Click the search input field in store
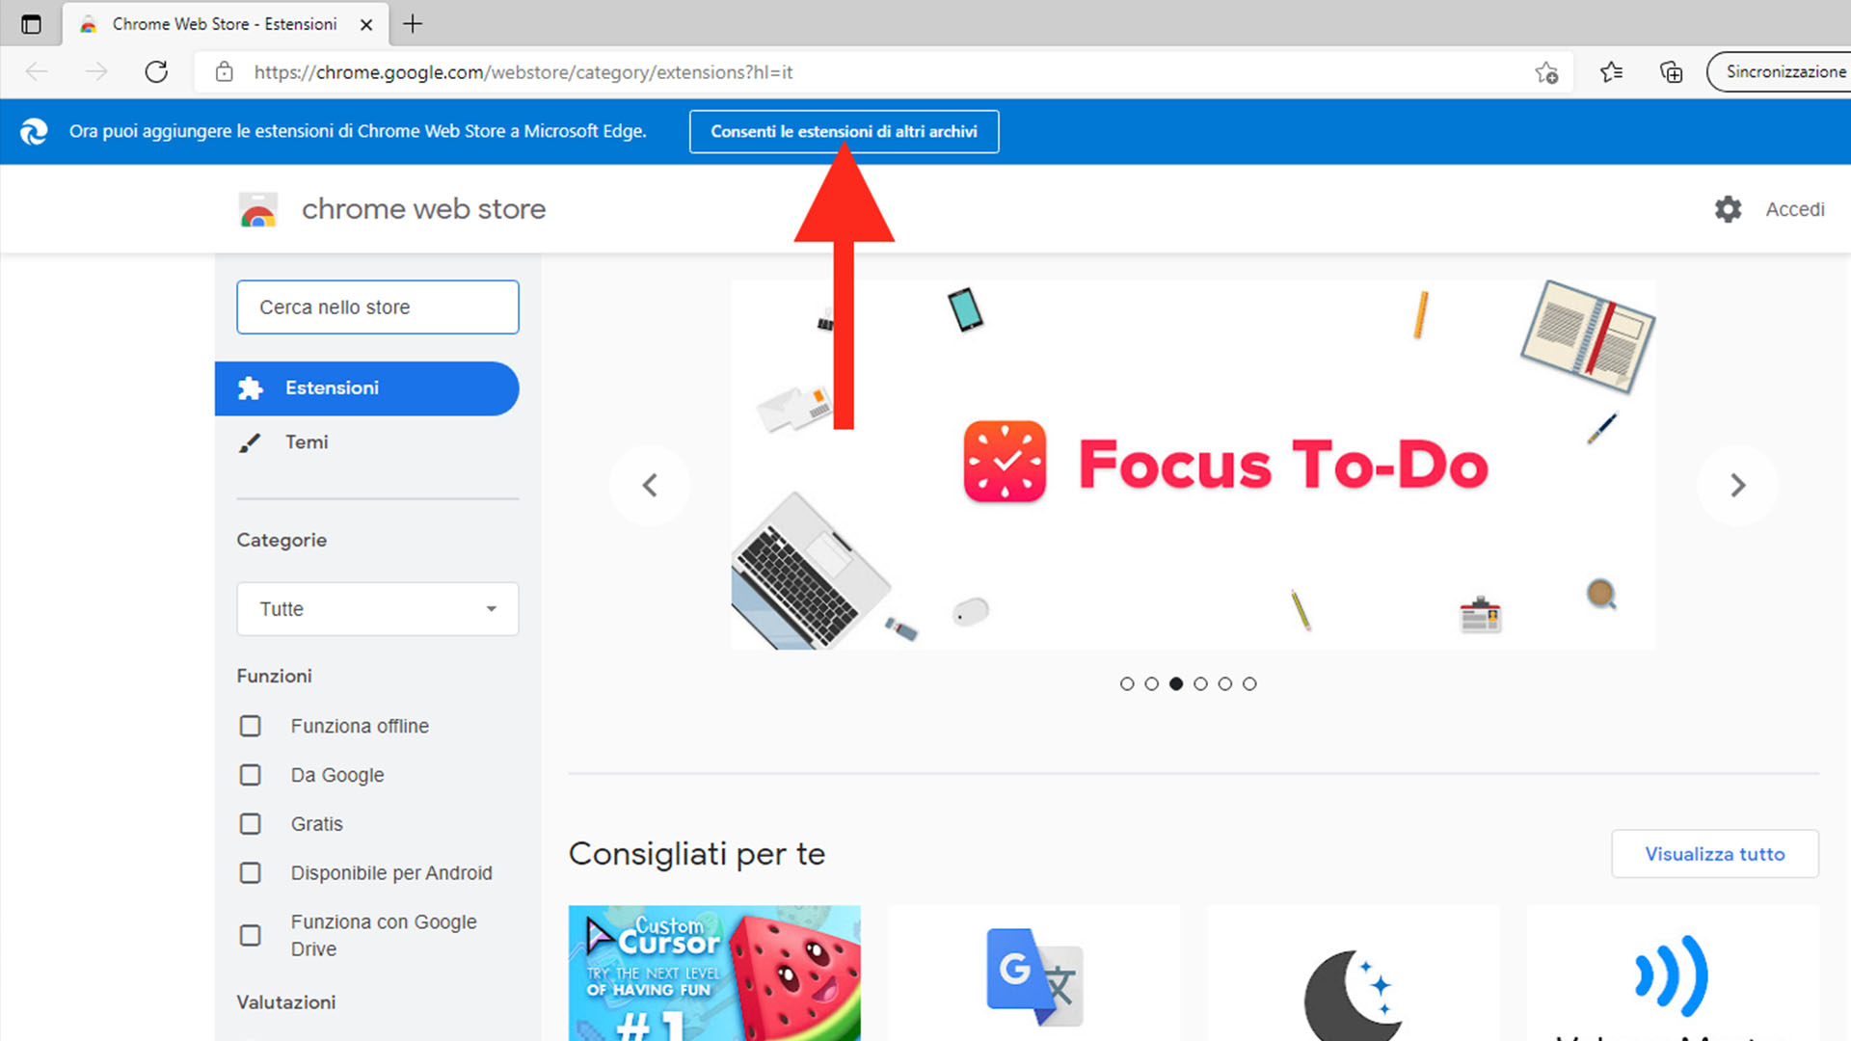This screenshot has width=1851, height=1041. (x=378, y=307)
